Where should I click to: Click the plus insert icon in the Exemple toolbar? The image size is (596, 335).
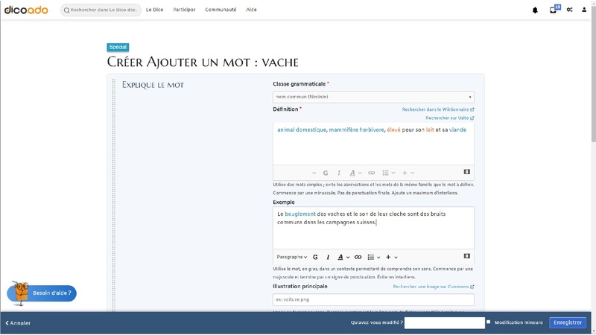388,257
